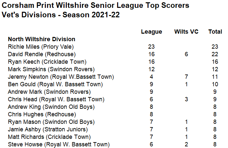
Task: Select Steve Howse (Royal W. Bassett Town)
Action: (x=59, y=144)
